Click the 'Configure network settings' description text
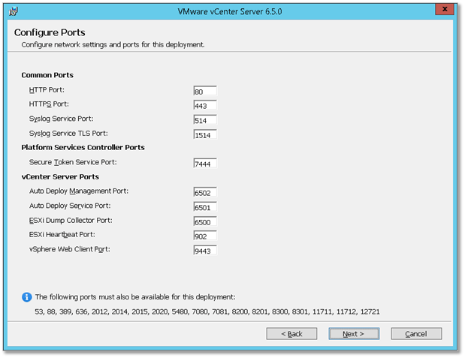The height and width of the screenshot is (358, 465). point(113,45)
